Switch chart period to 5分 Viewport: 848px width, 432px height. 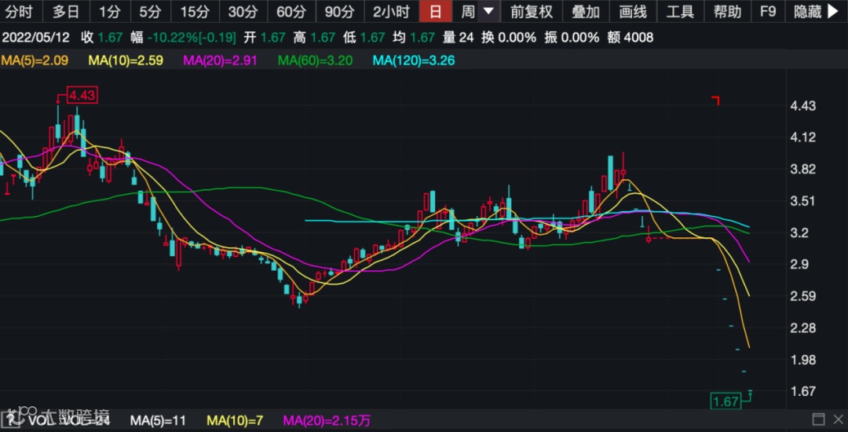pyautogui.click(x=150, y=11)
